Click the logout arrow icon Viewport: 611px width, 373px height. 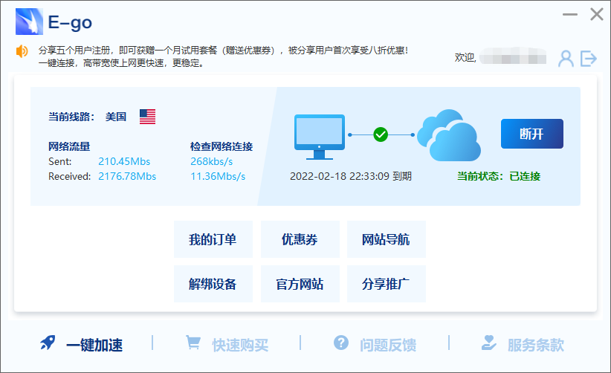589,58
